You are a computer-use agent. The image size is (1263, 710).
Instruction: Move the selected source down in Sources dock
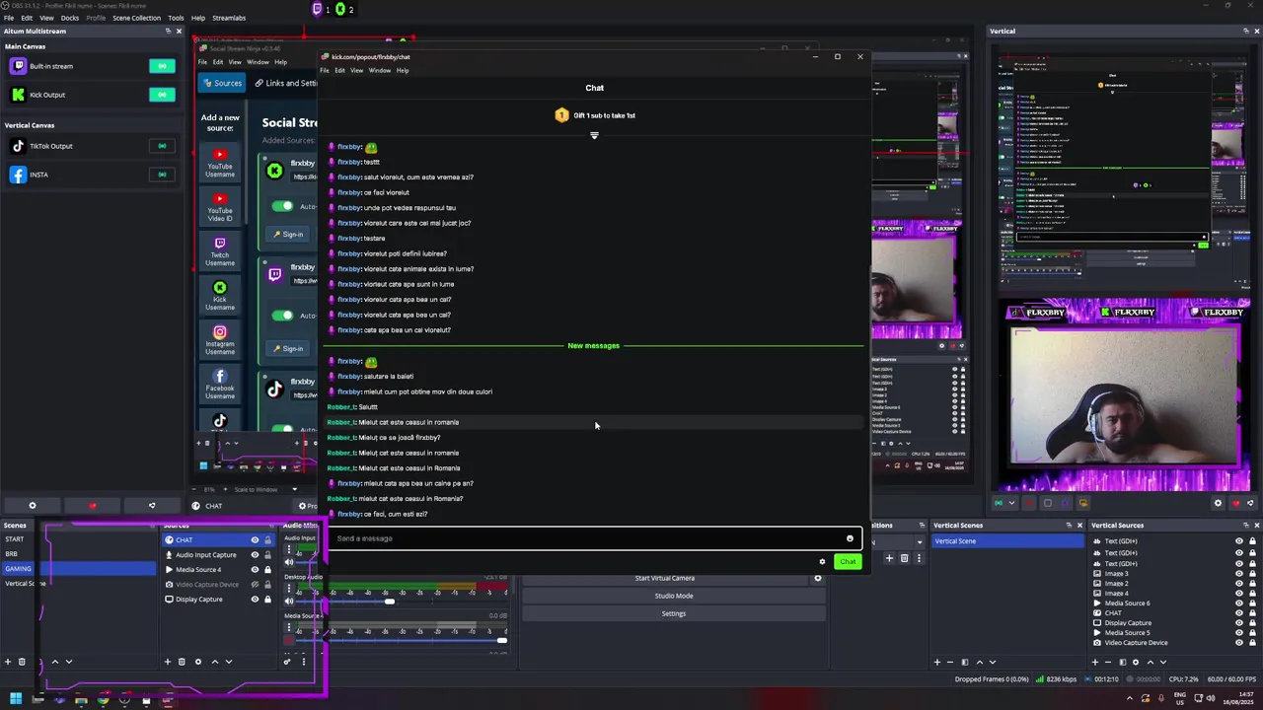click(x=228, y=662)
